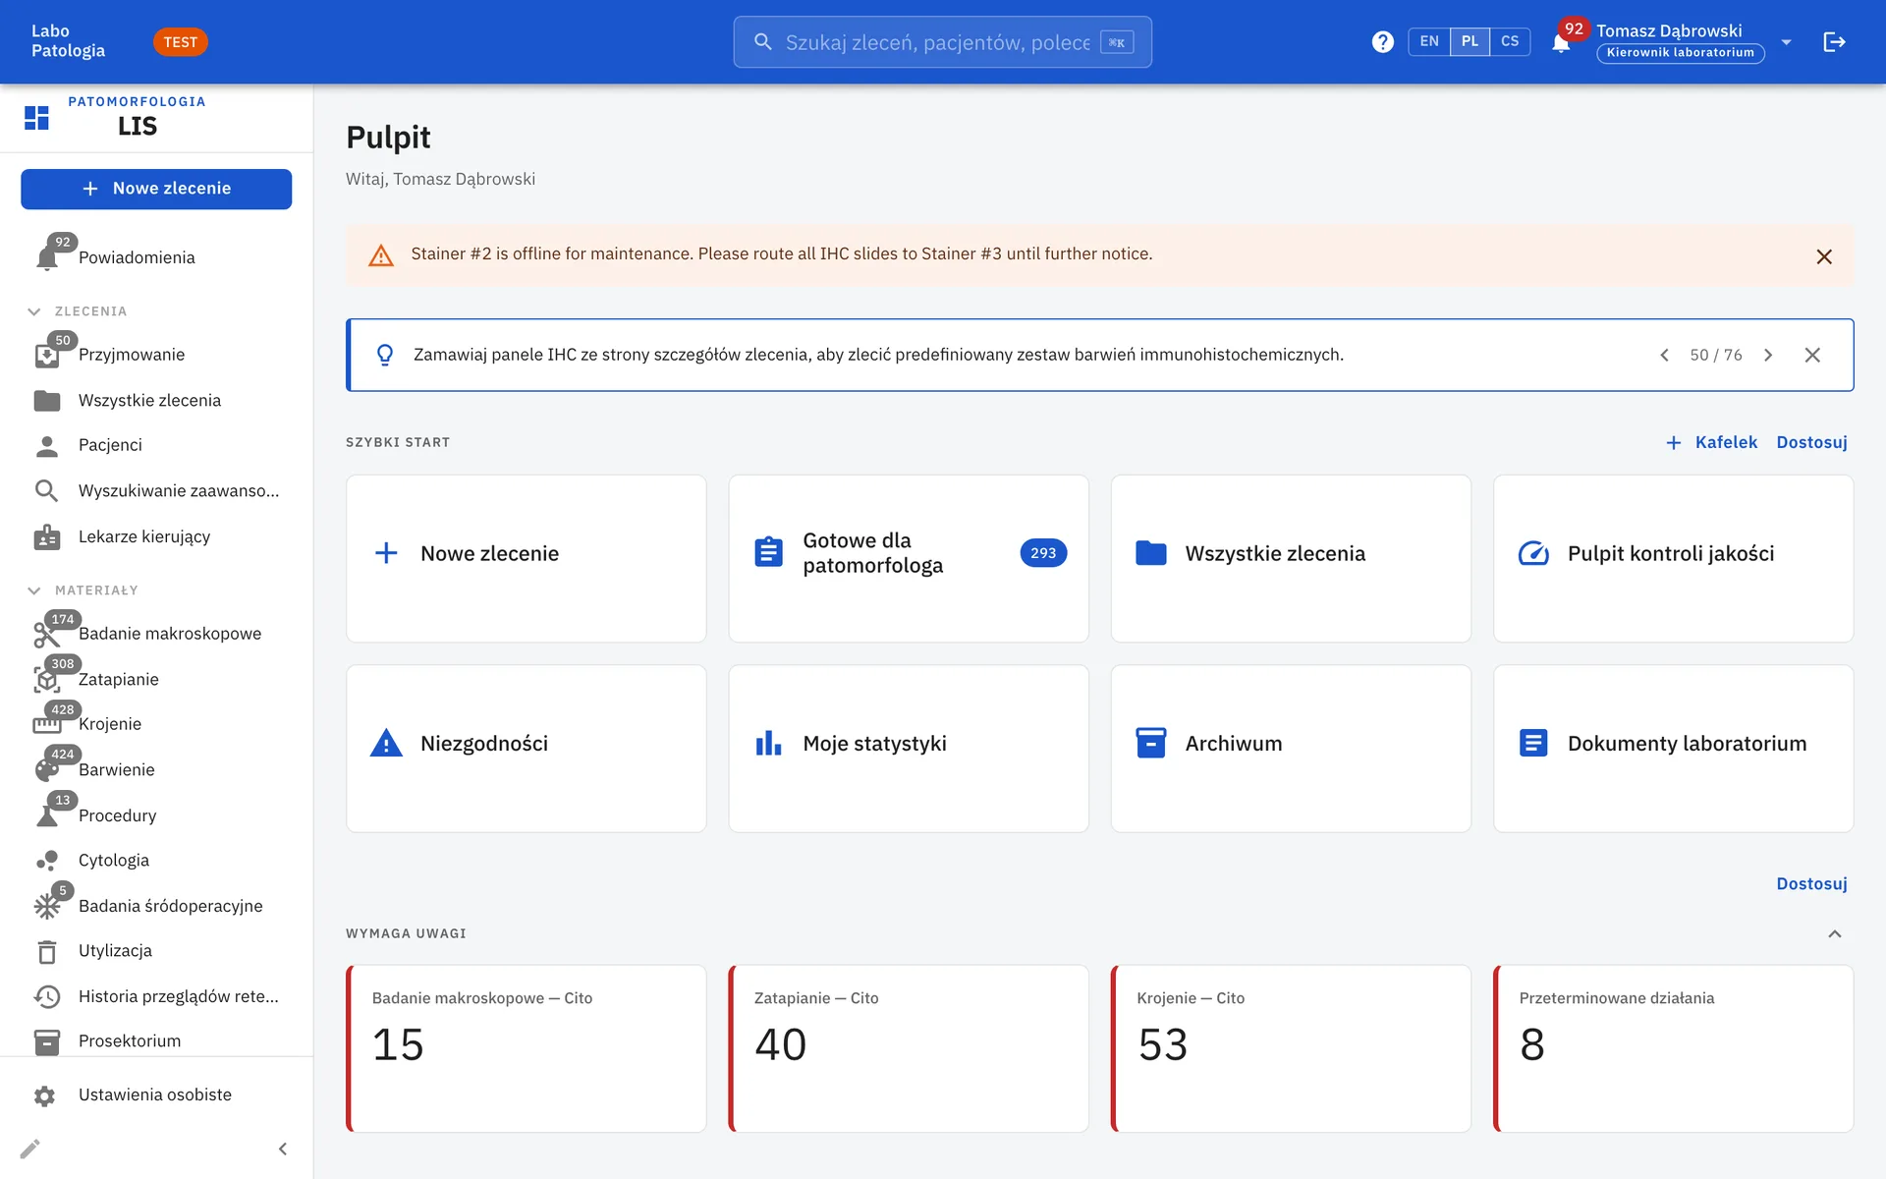Screen dimensions: 1886x1179
Task: Click the Lekarze kierujący badge icon
Action: 46,536
